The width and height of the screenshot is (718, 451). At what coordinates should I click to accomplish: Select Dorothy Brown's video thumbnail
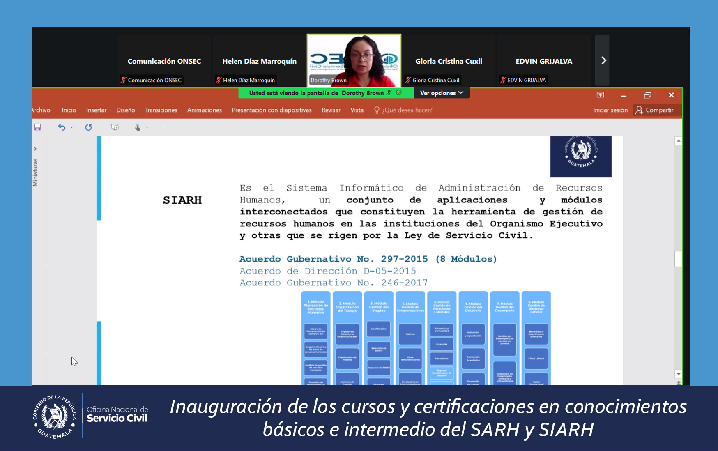point(354,60)
